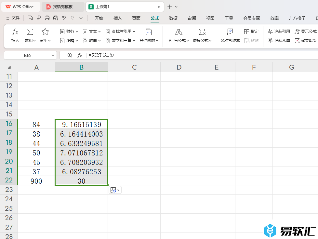The image size is (318, 239).
Task: Click the Define name (指定) button
Action: point(251,32)
